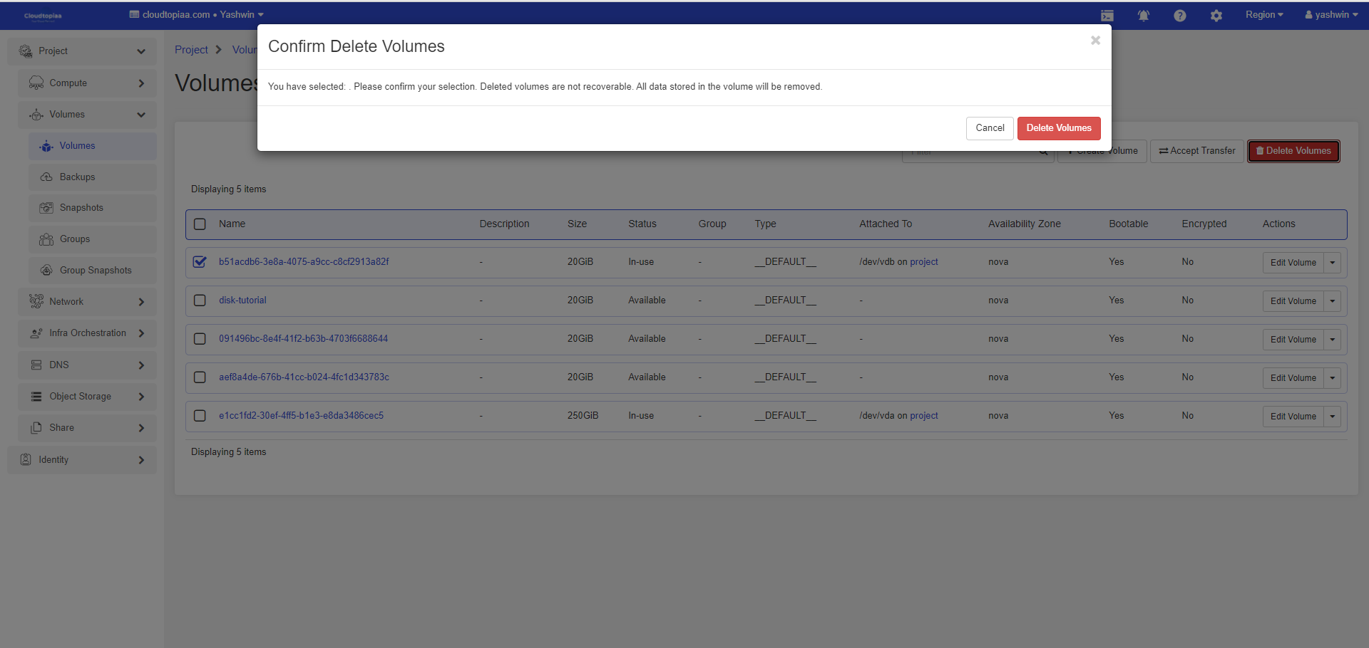The image size is (1369, 648).
Task: Click the Project breadcrumb link
Action: pyautogui.click(x=191, y=50)
